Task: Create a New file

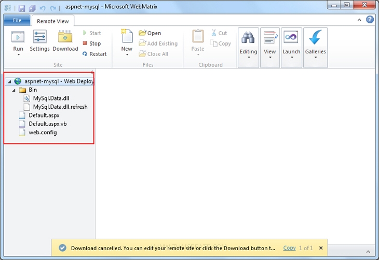Action: point(127,39)
